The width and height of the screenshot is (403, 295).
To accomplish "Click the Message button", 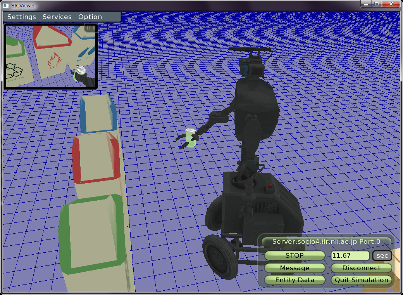I will [x=294, y=268].
